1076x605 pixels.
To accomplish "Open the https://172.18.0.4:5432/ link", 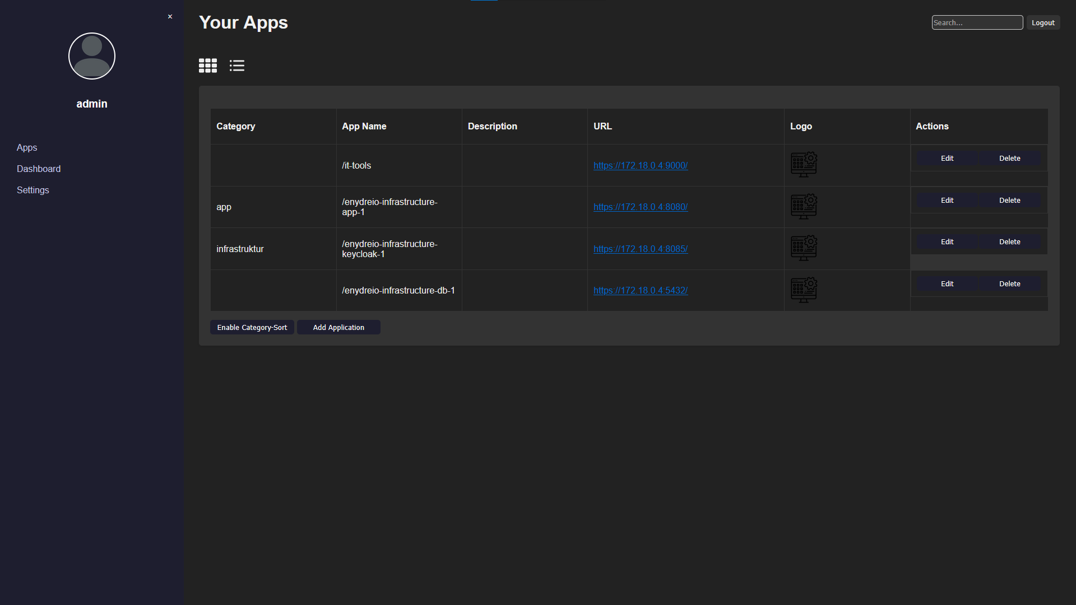I will point(641,290).
